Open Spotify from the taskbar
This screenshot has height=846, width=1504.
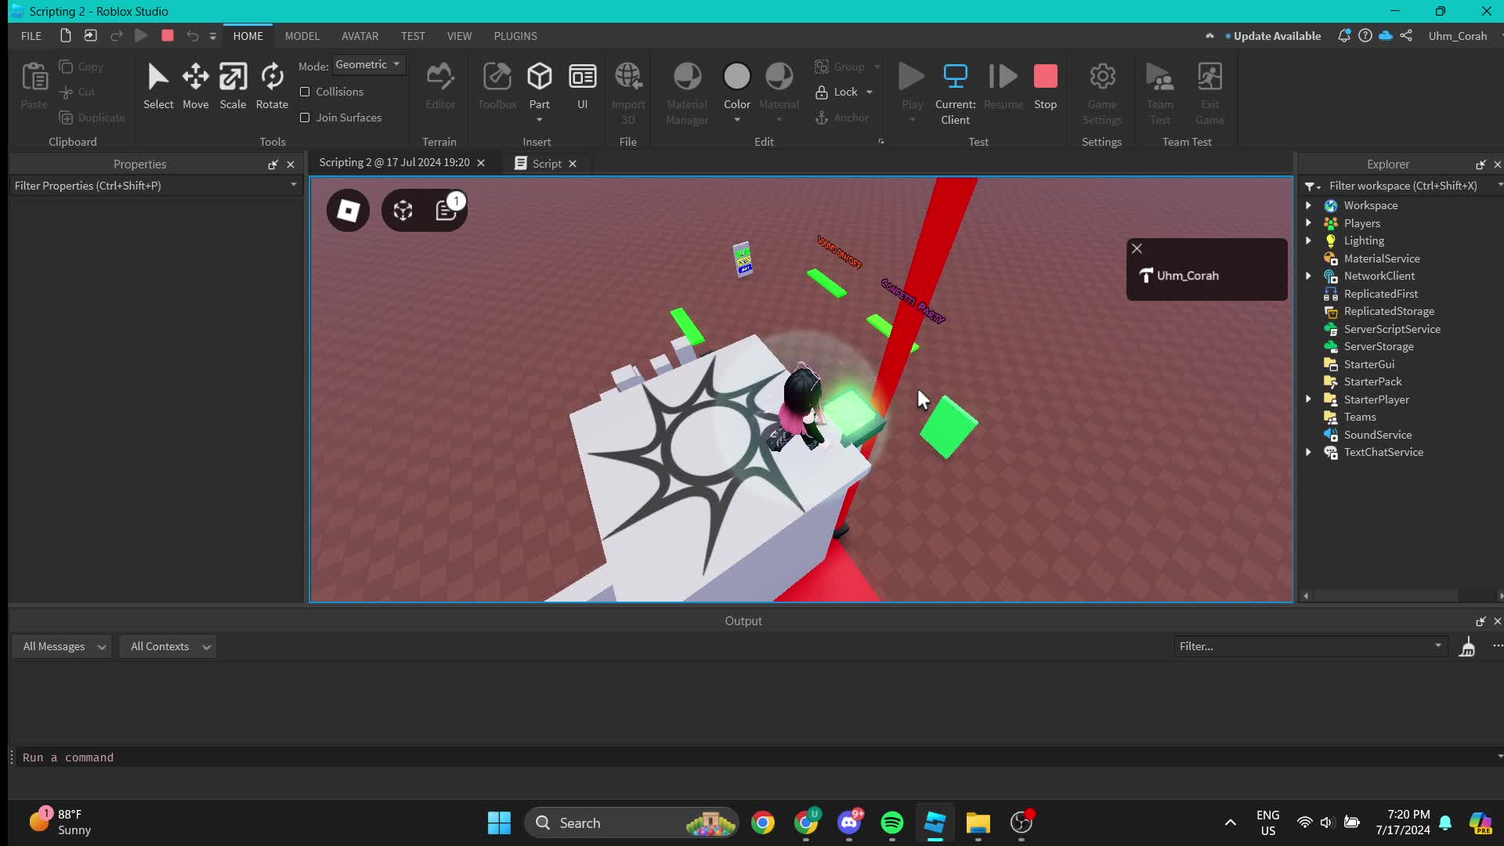pos(892,823)
